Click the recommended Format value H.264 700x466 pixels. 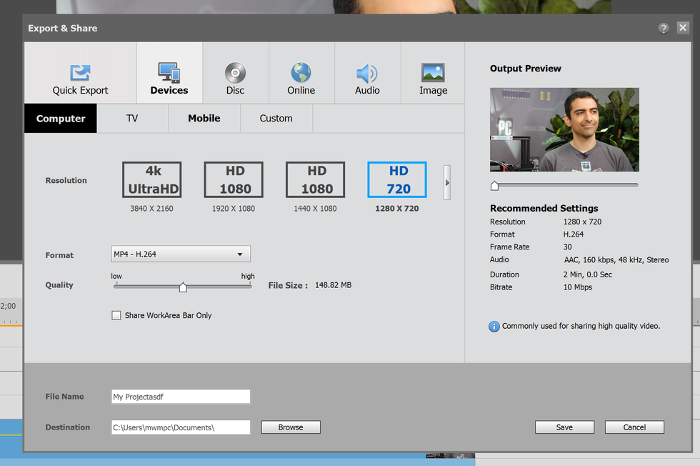[x=574, y=234]
